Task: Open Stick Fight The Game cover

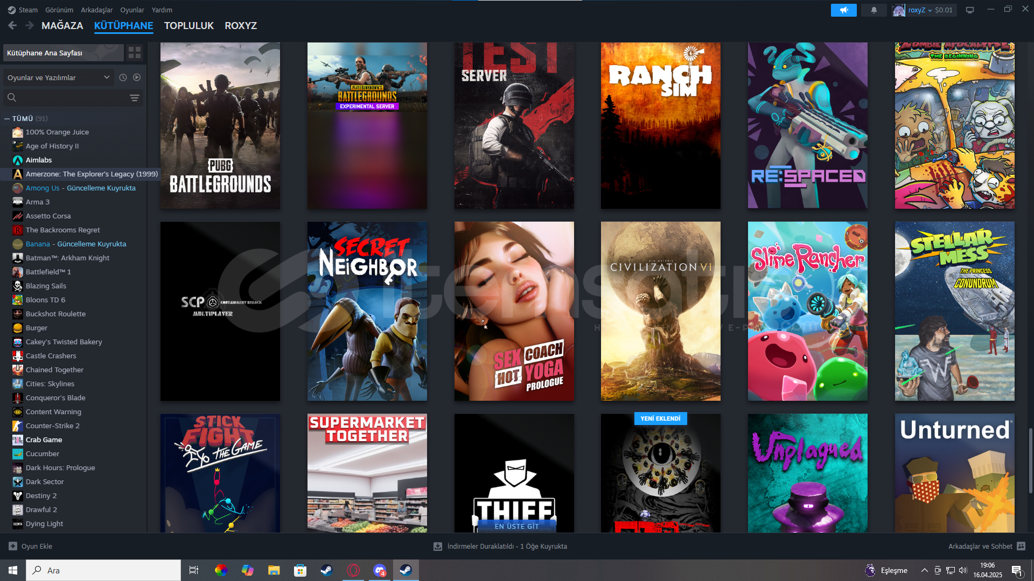Action: pos(220,473)
